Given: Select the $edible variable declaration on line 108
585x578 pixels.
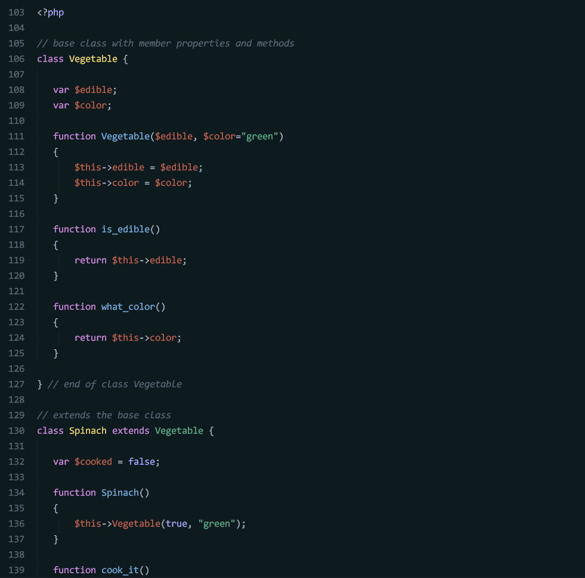Looking at the screenshot, I should coord(93,89).
